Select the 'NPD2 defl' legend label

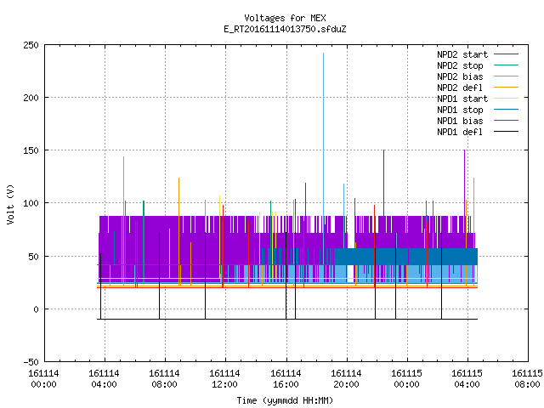(x=460, y=88)
